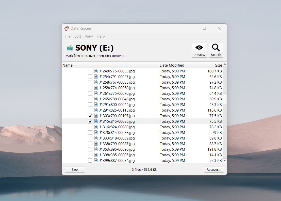
Task: Click the file icon for J1353x895-00090.jpg
Action: [x=96, y=149]
